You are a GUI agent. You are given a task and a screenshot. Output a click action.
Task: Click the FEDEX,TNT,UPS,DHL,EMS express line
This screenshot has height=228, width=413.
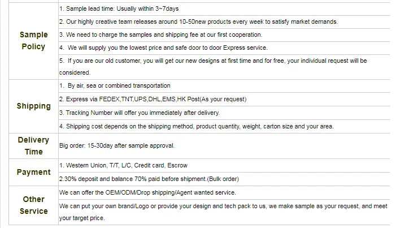pyautogui.click(x=153, y=99)
